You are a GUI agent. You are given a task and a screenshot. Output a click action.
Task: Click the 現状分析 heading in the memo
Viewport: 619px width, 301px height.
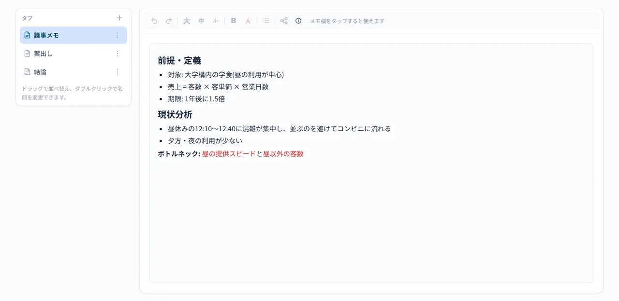(x=175, y=115)
